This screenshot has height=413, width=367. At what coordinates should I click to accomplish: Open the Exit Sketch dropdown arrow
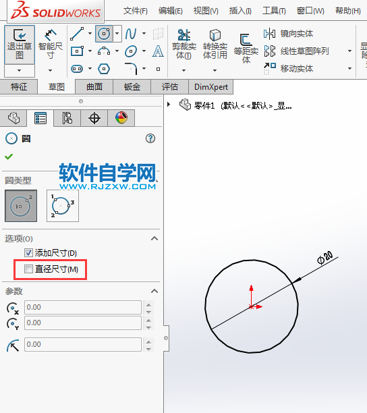click(19, 70)
